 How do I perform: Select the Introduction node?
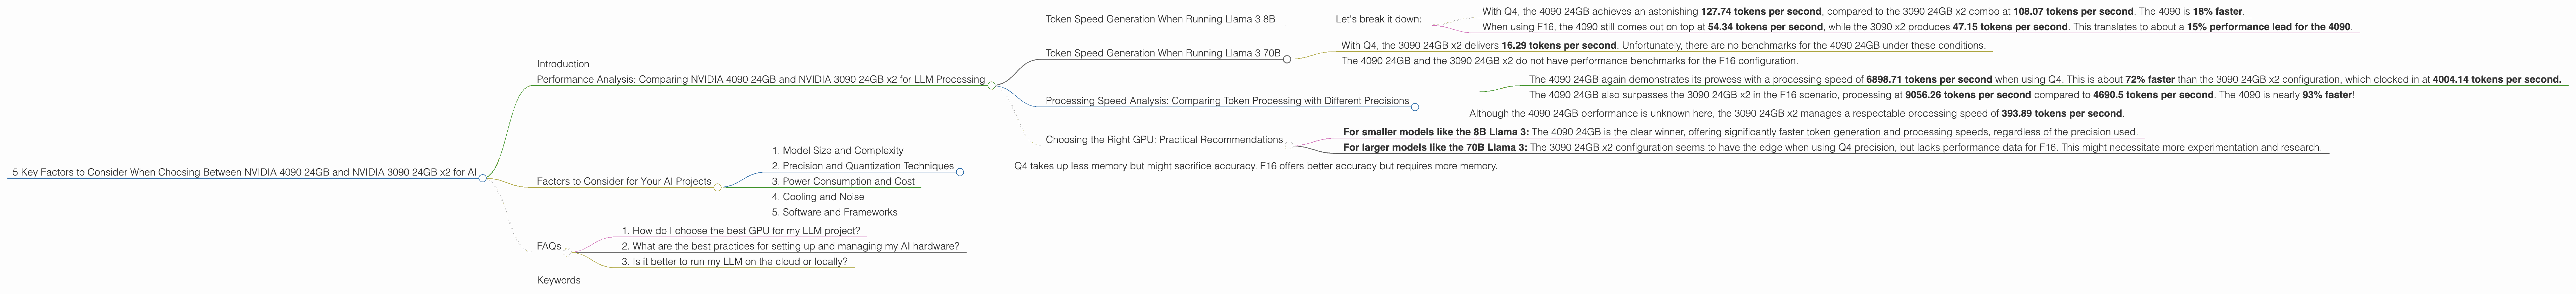click(563, 64)
